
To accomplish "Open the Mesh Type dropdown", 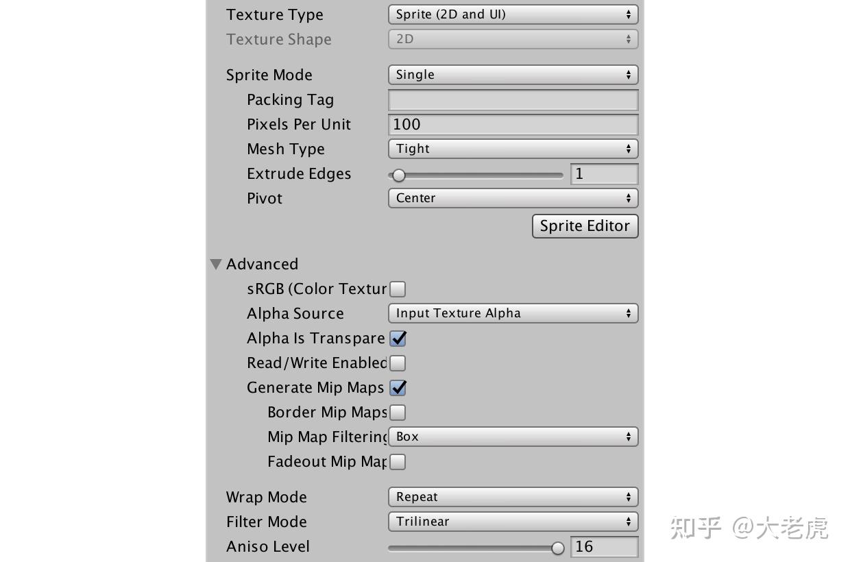I will point(513,149).
